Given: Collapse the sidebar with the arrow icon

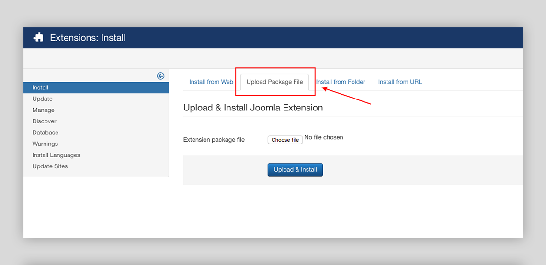Looking at the screenshot, I should (160, 76).
